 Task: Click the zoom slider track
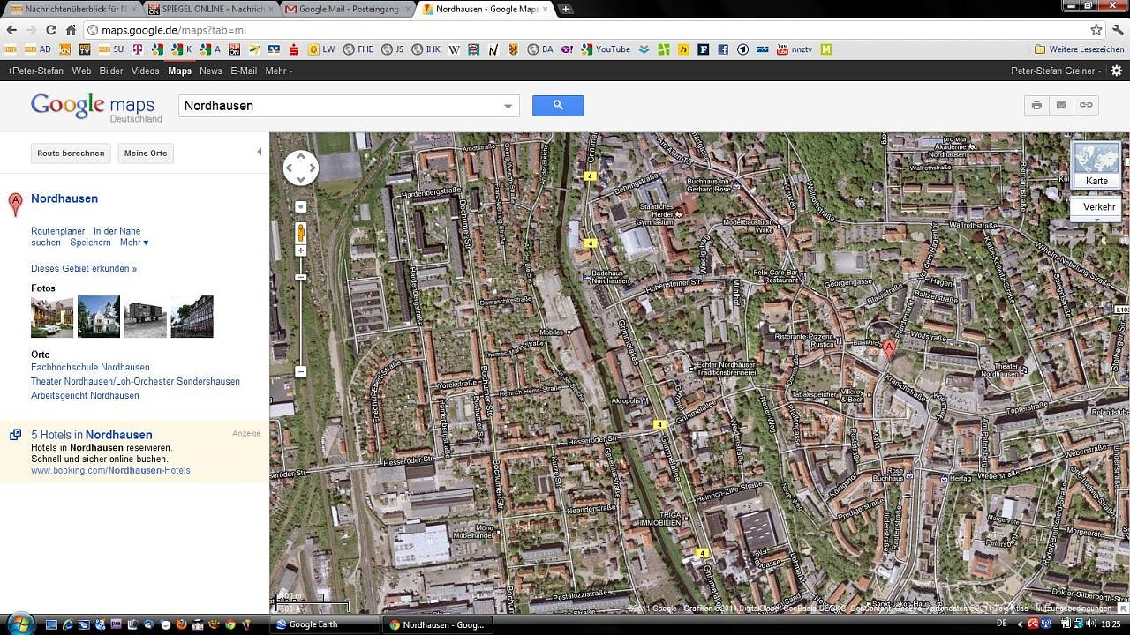point(300,317)
